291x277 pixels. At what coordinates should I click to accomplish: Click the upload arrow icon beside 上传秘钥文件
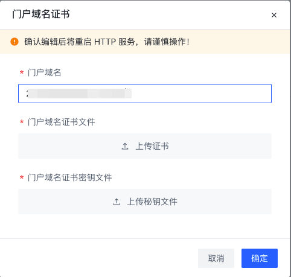[117, 202]
